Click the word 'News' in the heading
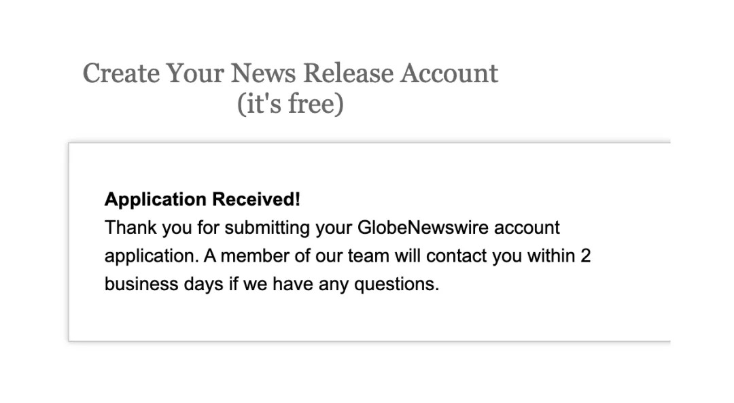This screenshot has width=734, height=403. click(x=262, y=73)
